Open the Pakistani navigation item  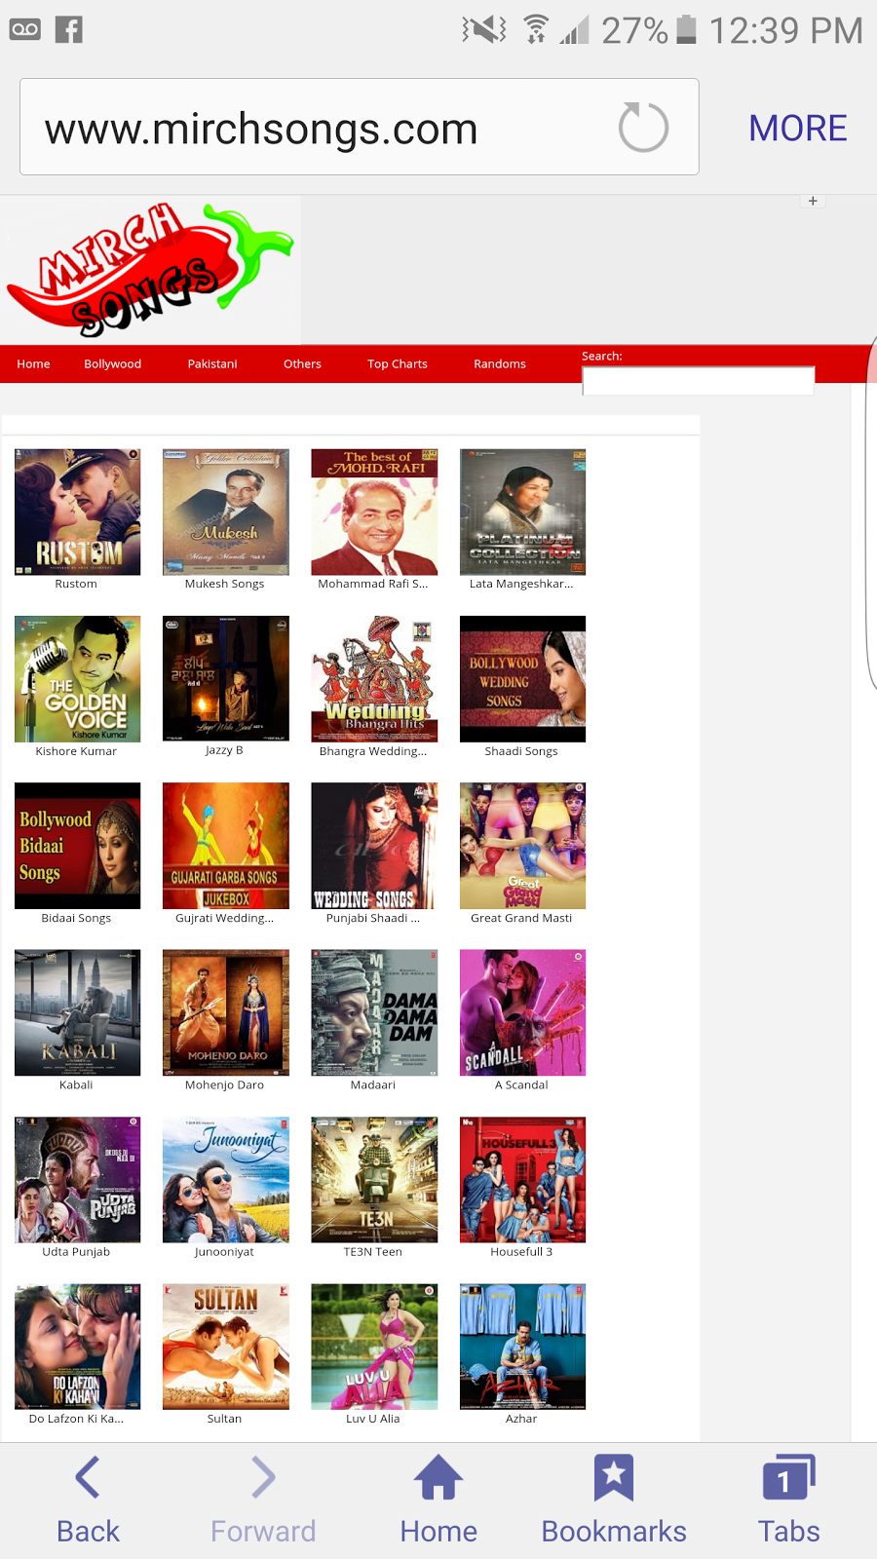pos(212,364)
